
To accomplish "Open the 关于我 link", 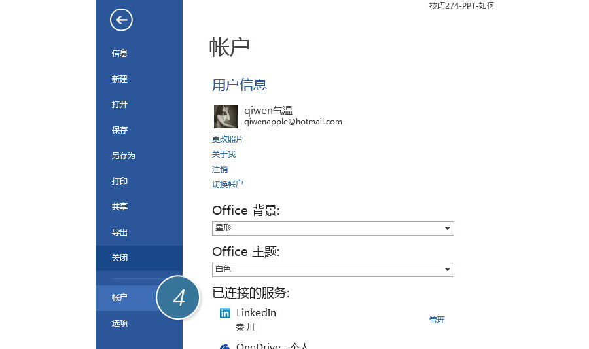I will click(224, 154).
